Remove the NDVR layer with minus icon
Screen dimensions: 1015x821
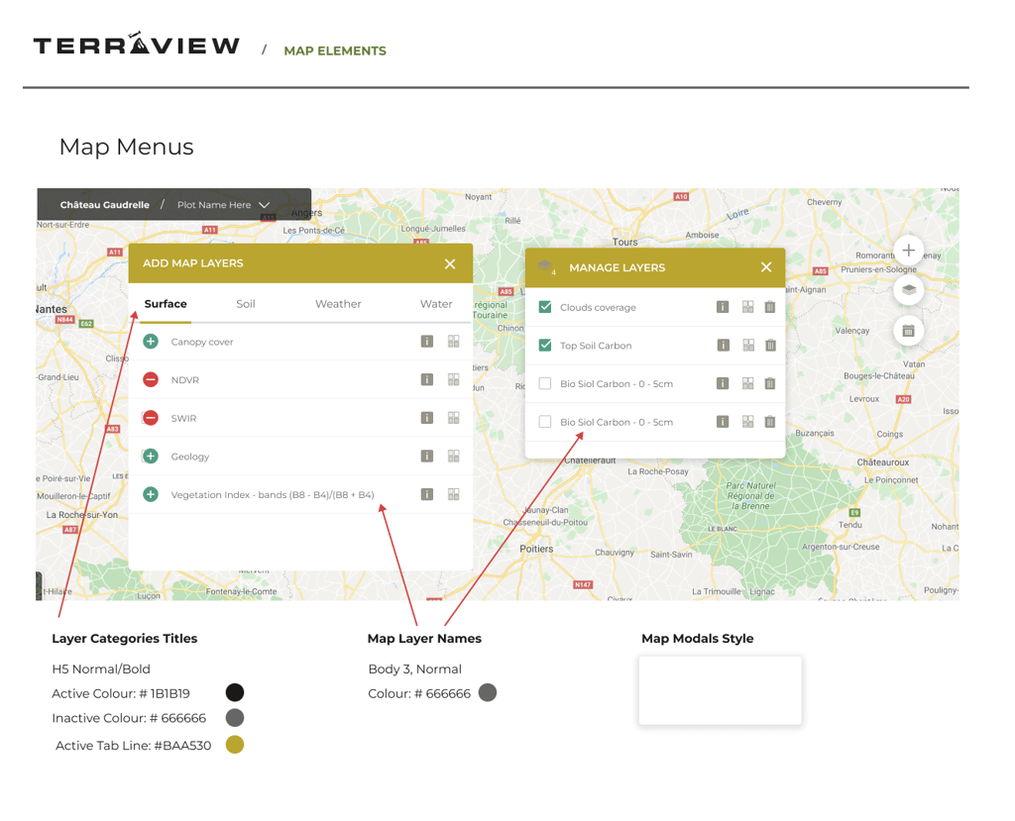point(151,379)
